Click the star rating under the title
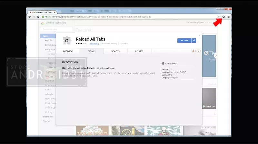 point(80,44)
